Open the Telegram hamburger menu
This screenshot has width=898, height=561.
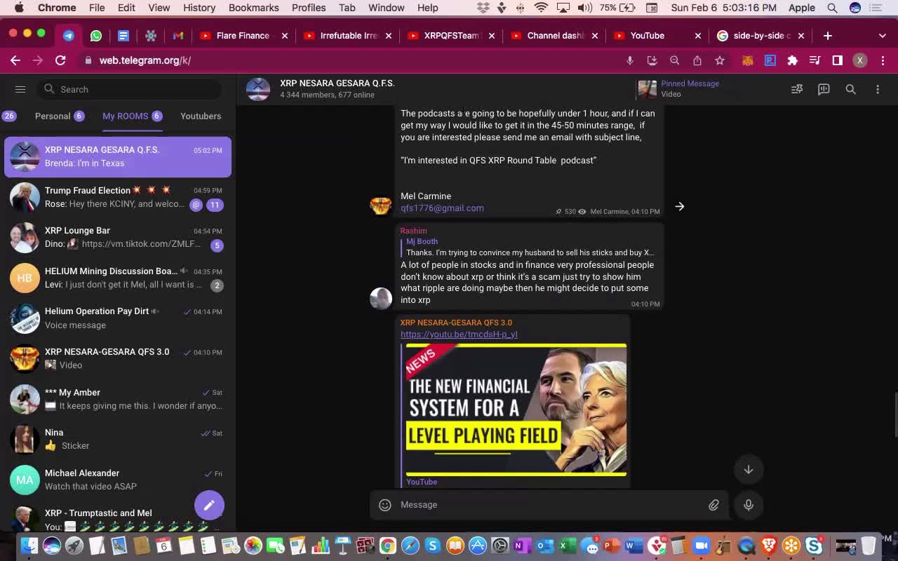pos(20,89)
